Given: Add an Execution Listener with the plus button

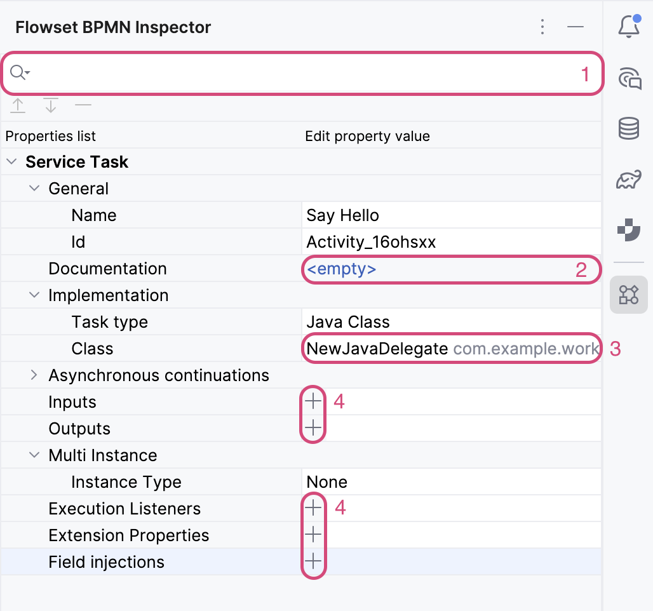Looking at the screenshot, I should (x=313, y=507).
